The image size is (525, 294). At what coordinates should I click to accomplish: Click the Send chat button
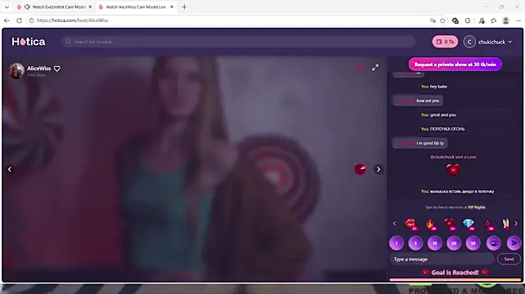coord(509,259)
